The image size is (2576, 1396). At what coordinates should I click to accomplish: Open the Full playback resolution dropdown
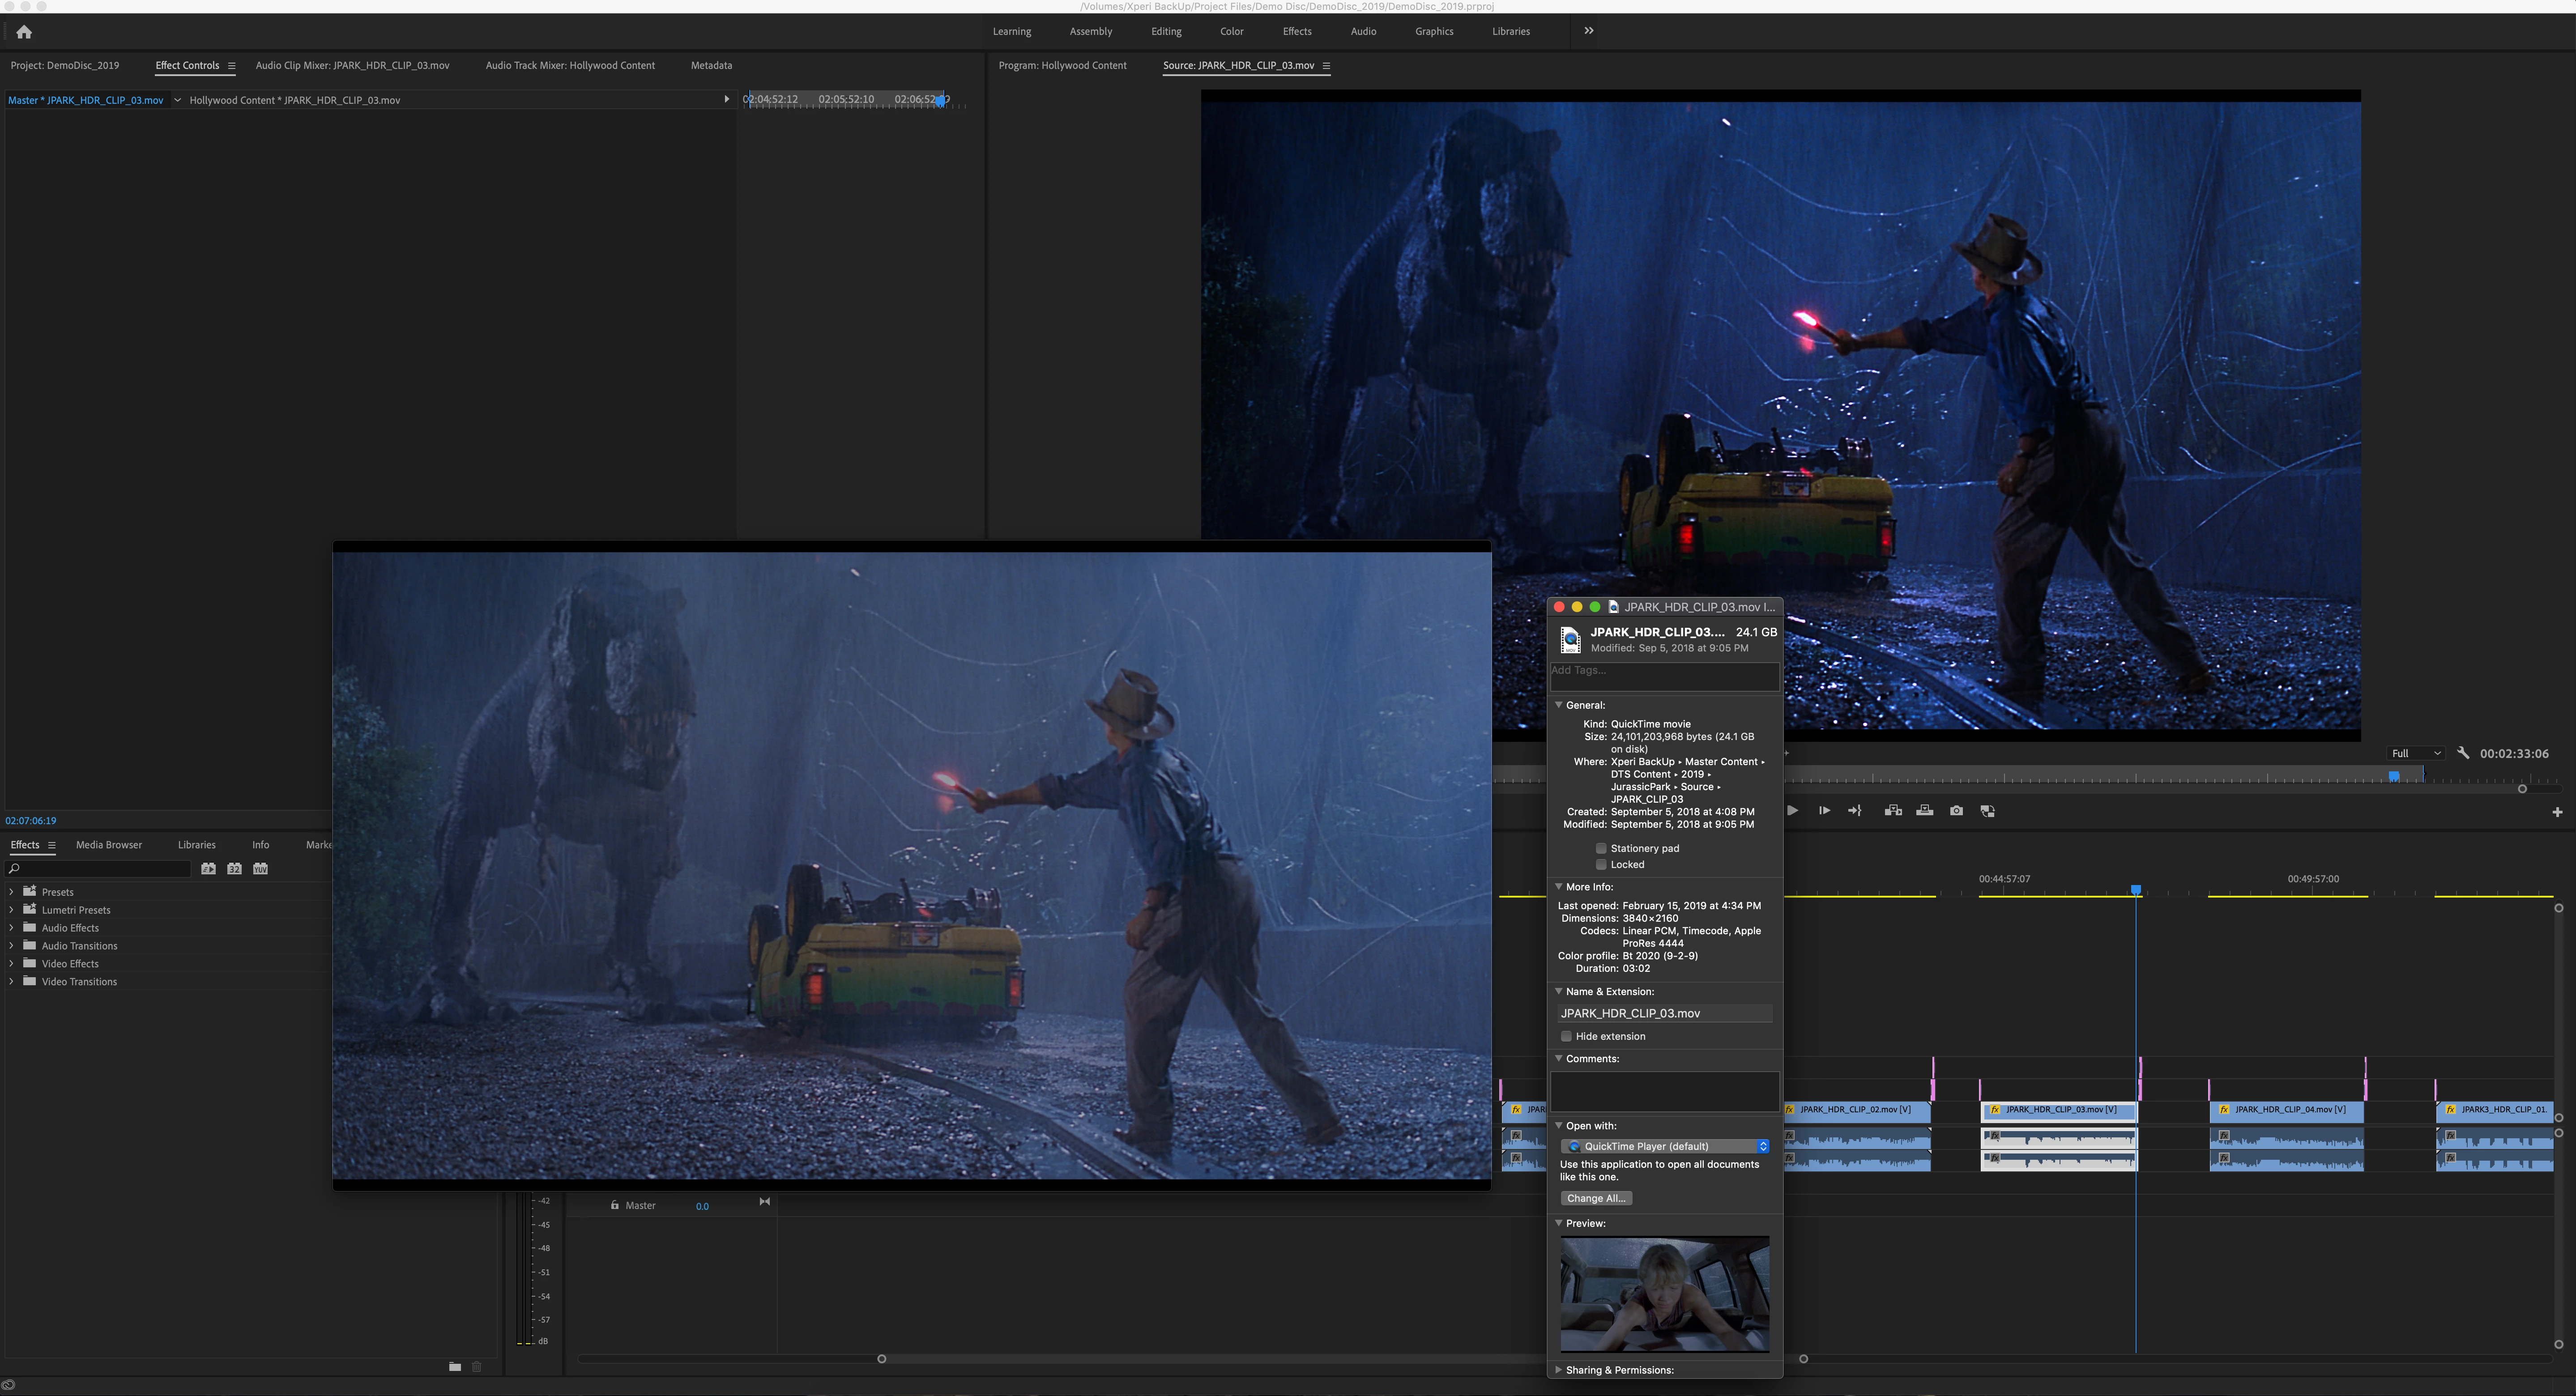pyautogui.click(x=2415, y=753)
